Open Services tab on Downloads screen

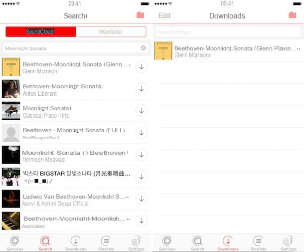coord(167,243)
